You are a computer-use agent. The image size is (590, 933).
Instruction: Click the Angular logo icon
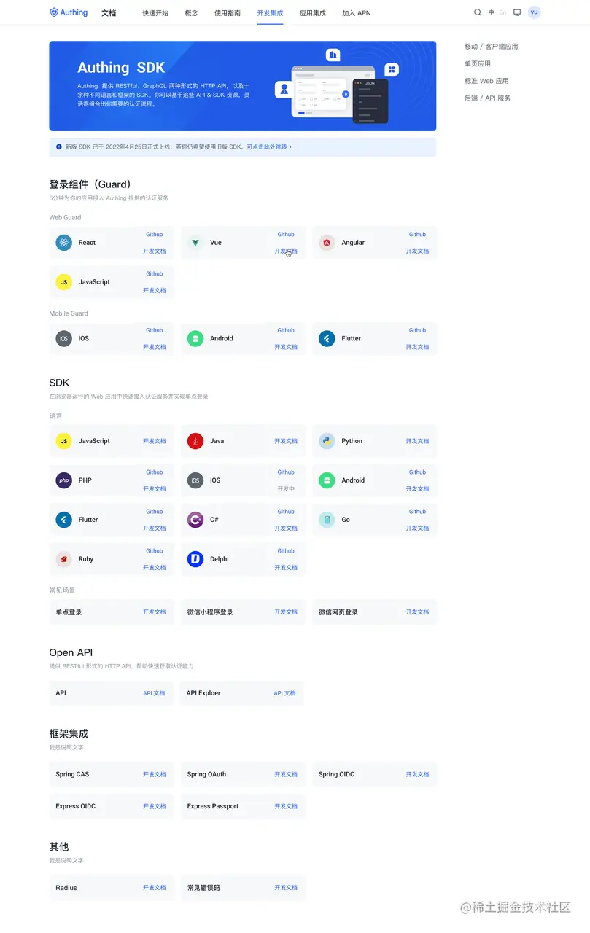(x=327, y=243)
